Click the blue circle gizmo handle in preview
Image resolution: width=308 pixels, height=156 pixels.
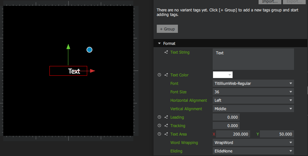[89, 50]
